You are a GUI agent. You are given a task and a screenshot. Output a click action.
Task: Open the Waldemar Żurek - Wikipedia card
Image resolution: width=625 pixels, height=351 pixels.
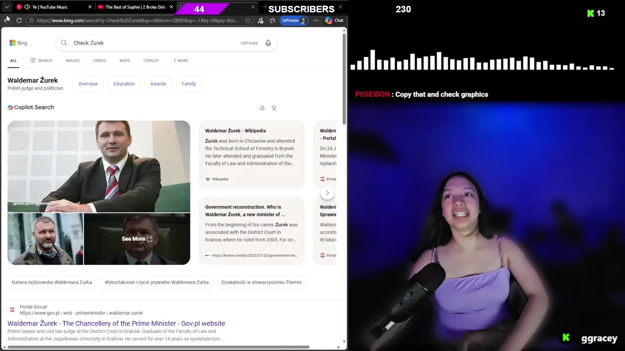(x=251, y=155)
